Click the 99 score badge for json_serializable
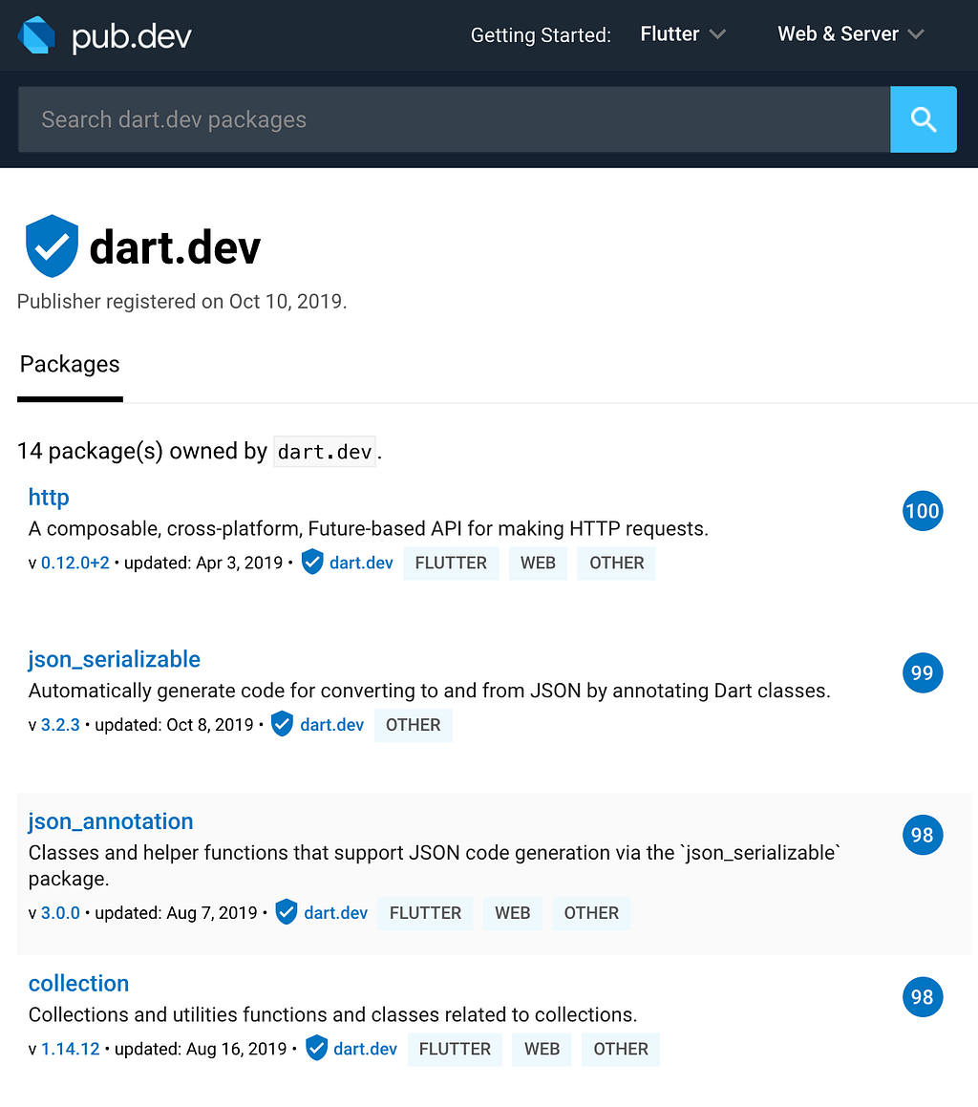 click(923, 672)
